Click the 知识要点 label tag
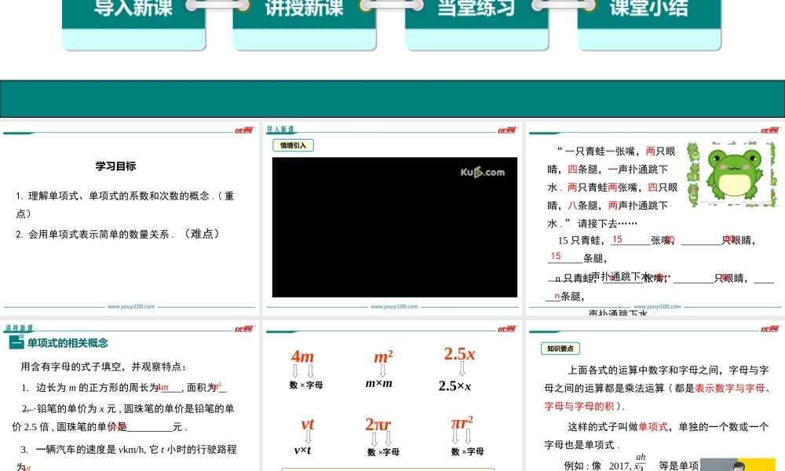This screenshot has width=785, height=471. tap(560, 349)
